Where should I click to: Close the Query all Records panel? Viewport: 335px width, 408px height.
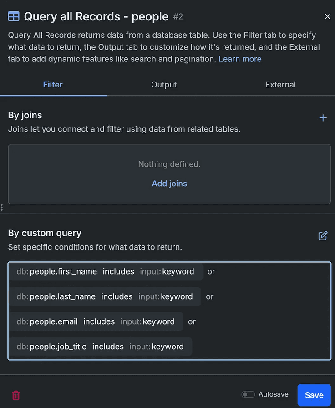pyautogui.click(x=327, y=17)
